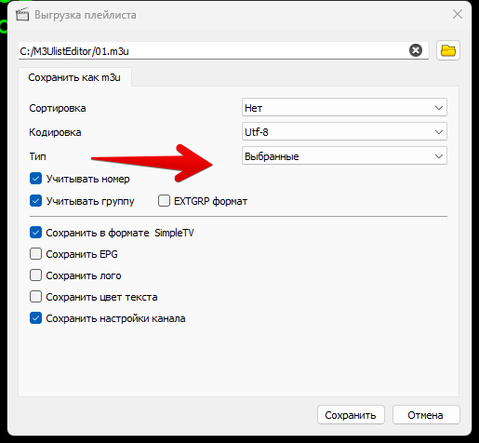Image resolution: width=479 pixels, height=443 pixels.
Task: Enable EXTGRP формат checkbox
Action: tap(164, 201)
